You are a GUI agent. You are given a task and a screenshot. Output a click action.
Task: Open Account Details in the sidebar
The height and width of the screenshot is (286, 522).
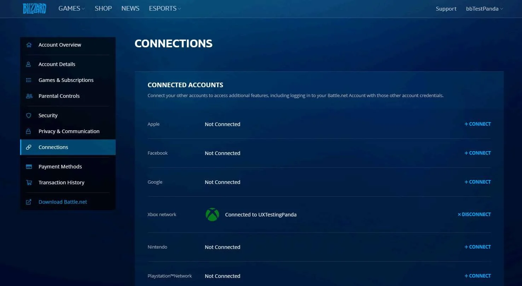point(68,64)
